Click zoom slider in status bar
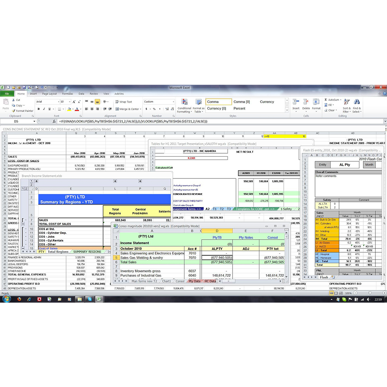This screenshot has width=387, height=387. point(370,293)
